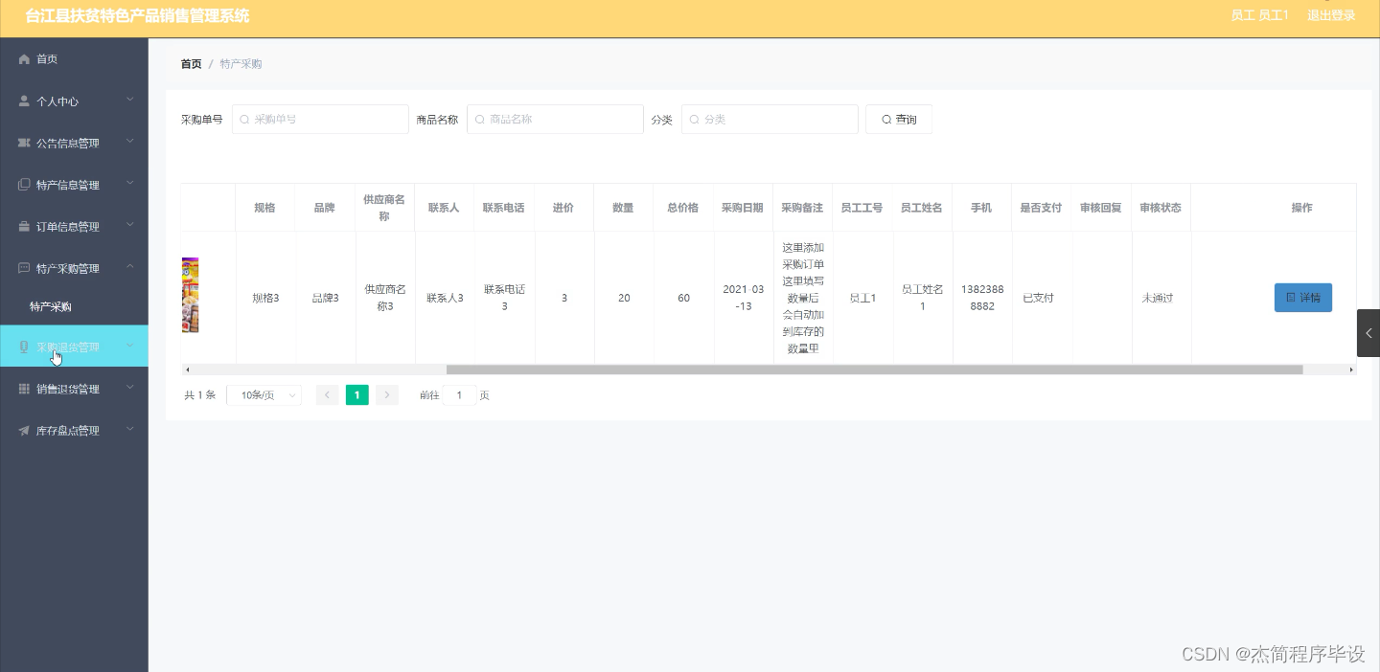1380x672 pixels.
Task: Expand the 库存盘点管理 menu chevron
Action: pyautogui.click(x=130, y=430)
